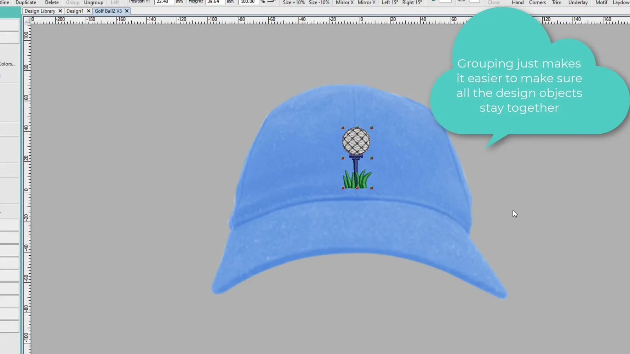Rotate design Left 15°
The image size is (630, 354).
[x=390, y=2]
